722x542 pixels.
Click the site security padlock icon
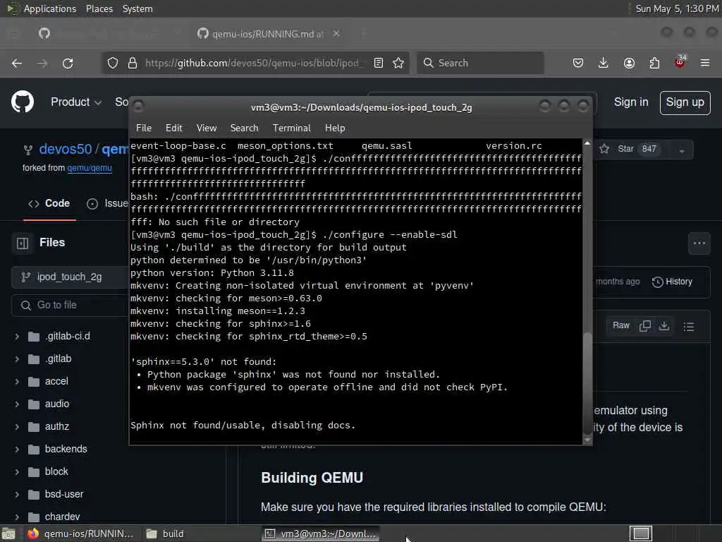tap(133, 63)
